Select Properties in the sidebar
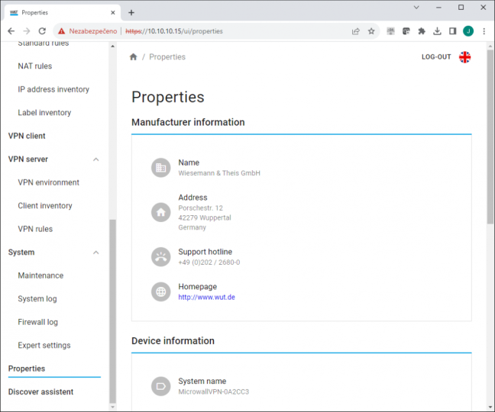Screen dimensions: 495x412 click(x=27, y=369)
